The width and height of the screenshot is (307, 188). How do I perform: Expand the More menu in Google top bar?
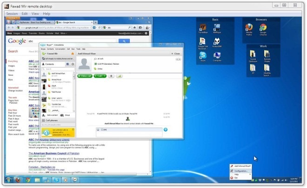(x=63, y=34)
